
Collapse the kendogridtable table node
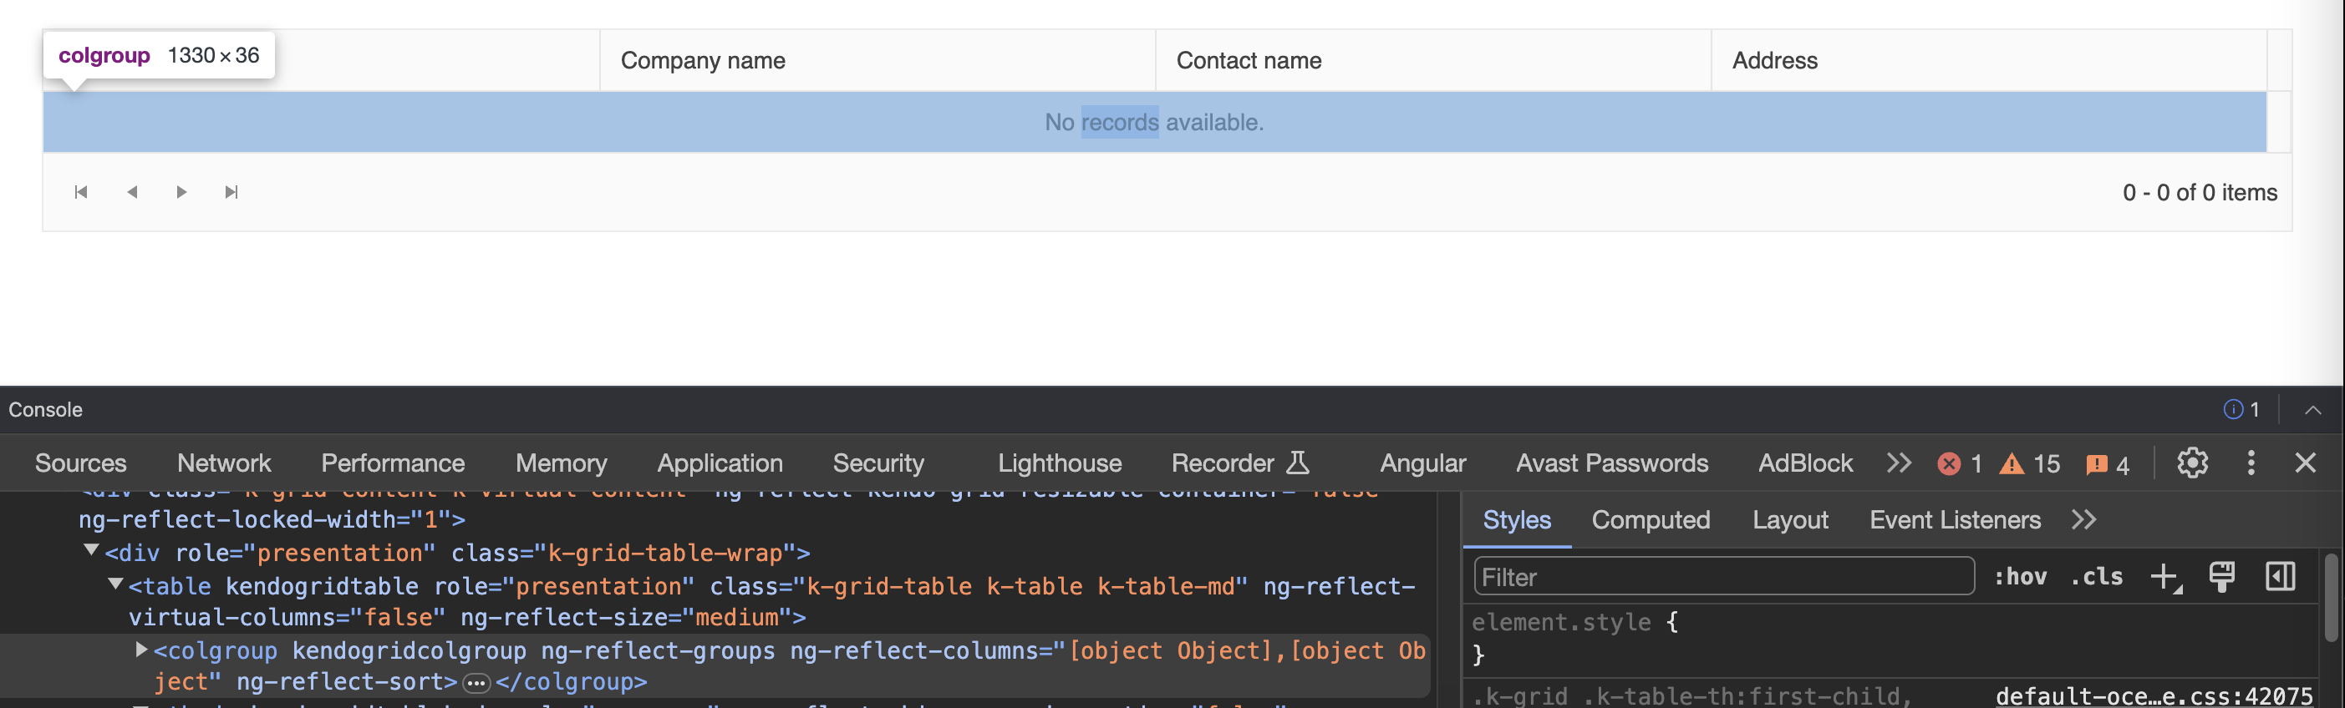(115, 584)
